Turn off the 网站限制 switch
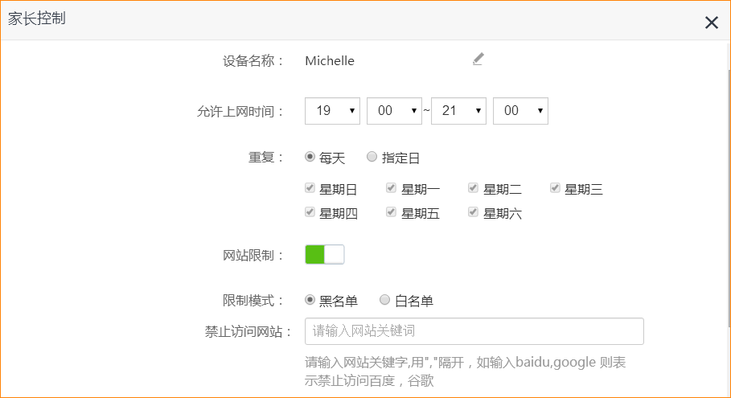The image size is (731, 398). tap(325, 254)
